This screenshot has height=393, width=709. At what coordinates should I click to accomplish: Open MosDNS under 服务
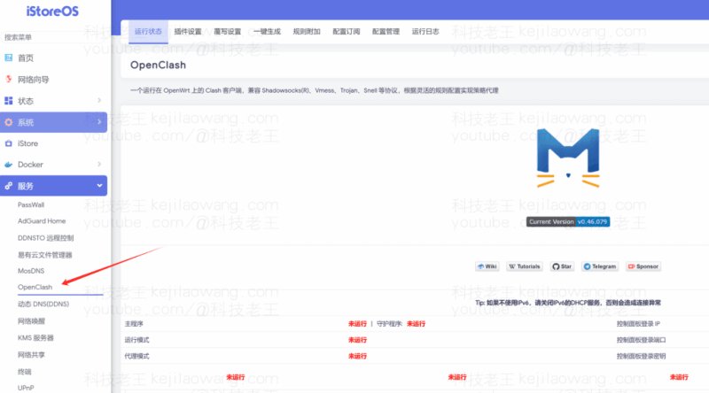(x=31, y=271)
